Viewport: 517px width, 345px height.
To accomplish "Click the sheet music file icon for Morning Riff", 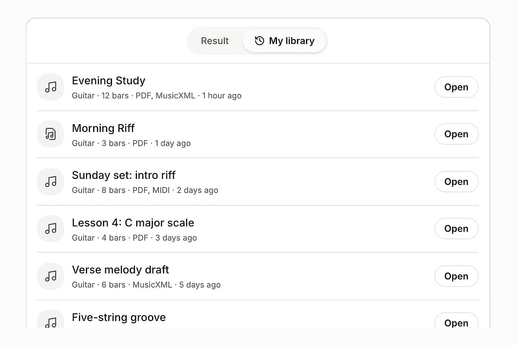I will (x=51, y=134).
